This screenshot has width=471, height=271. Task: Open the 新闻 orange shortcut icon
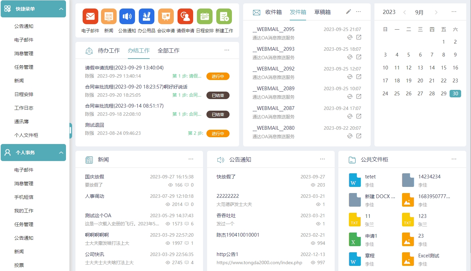click(109, 16)
